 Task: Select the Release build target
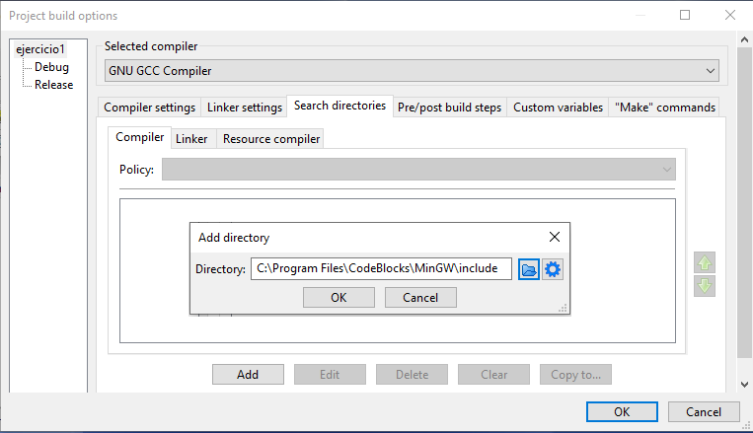(53, 84)
